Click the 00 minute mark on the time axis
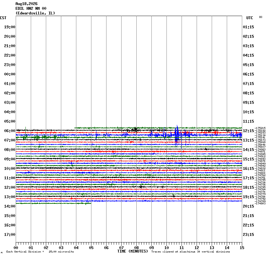The height and width of the screenshot is (256, 267). click(x=16, y=248)
